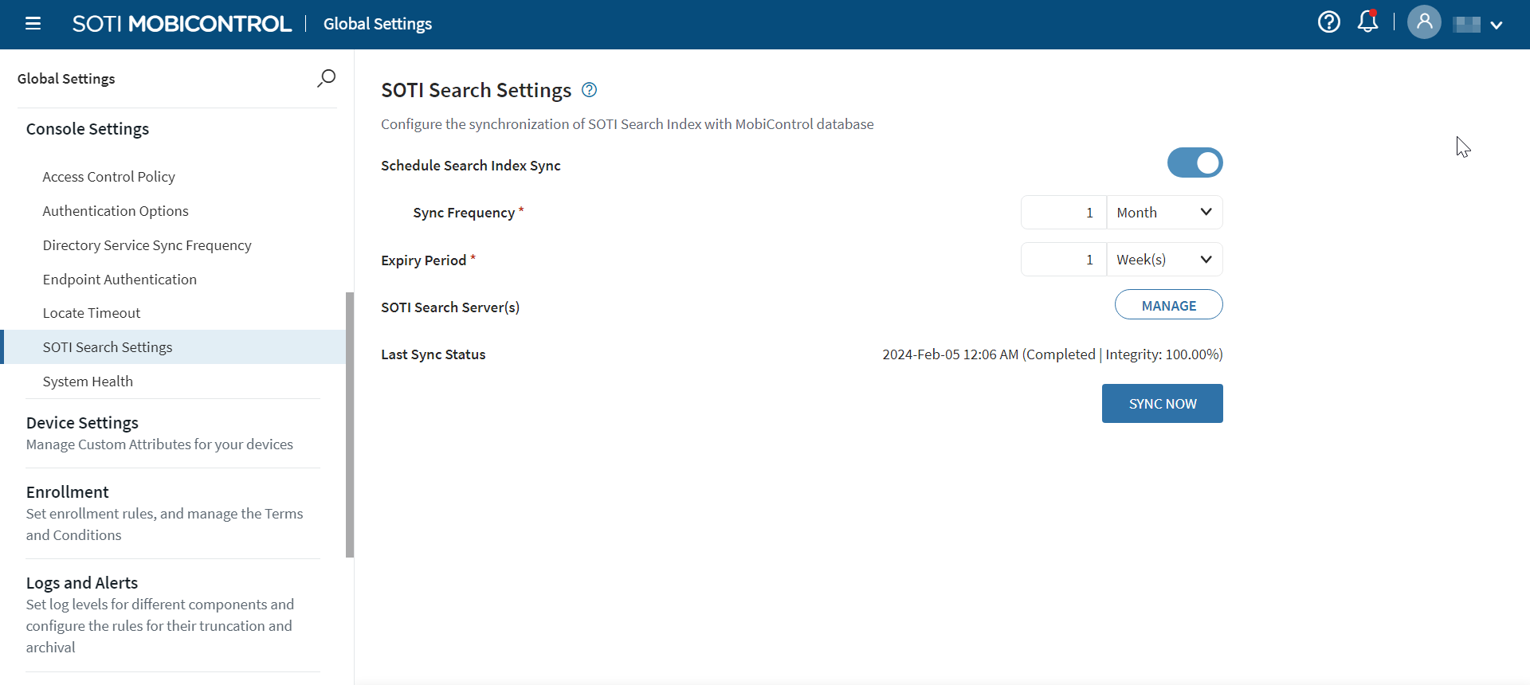1530x685 pixels.
Task: Click the sidebar vertical scrollbar
Action: coord(350,424)
